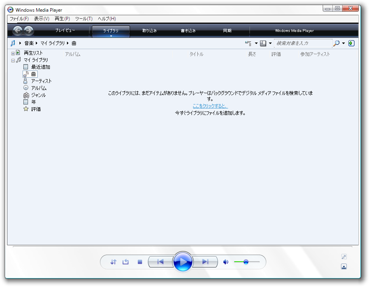Expand the 再生リスト tree node
This screenshot has height=287, width=369.
pyautogui.click(x=13, y=53)
